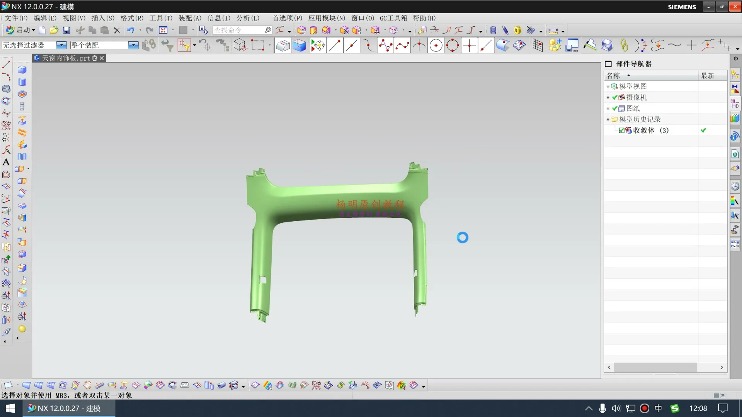Click the text 'A' annotation tool

(6, 162)
